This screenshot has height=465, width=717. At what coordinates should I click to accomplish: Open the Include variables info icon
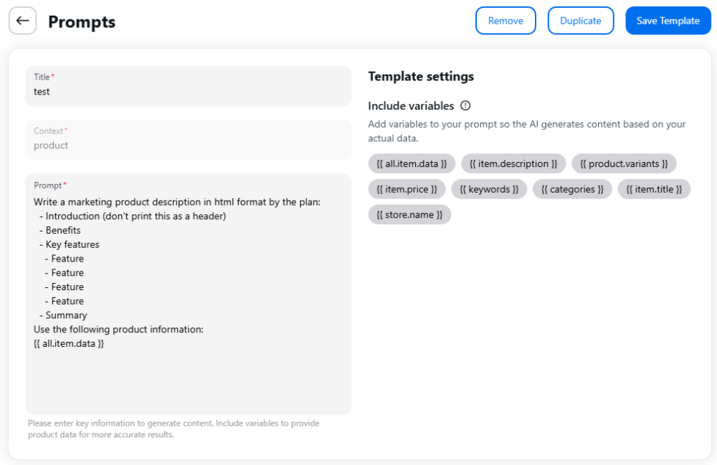coord(465,105)
